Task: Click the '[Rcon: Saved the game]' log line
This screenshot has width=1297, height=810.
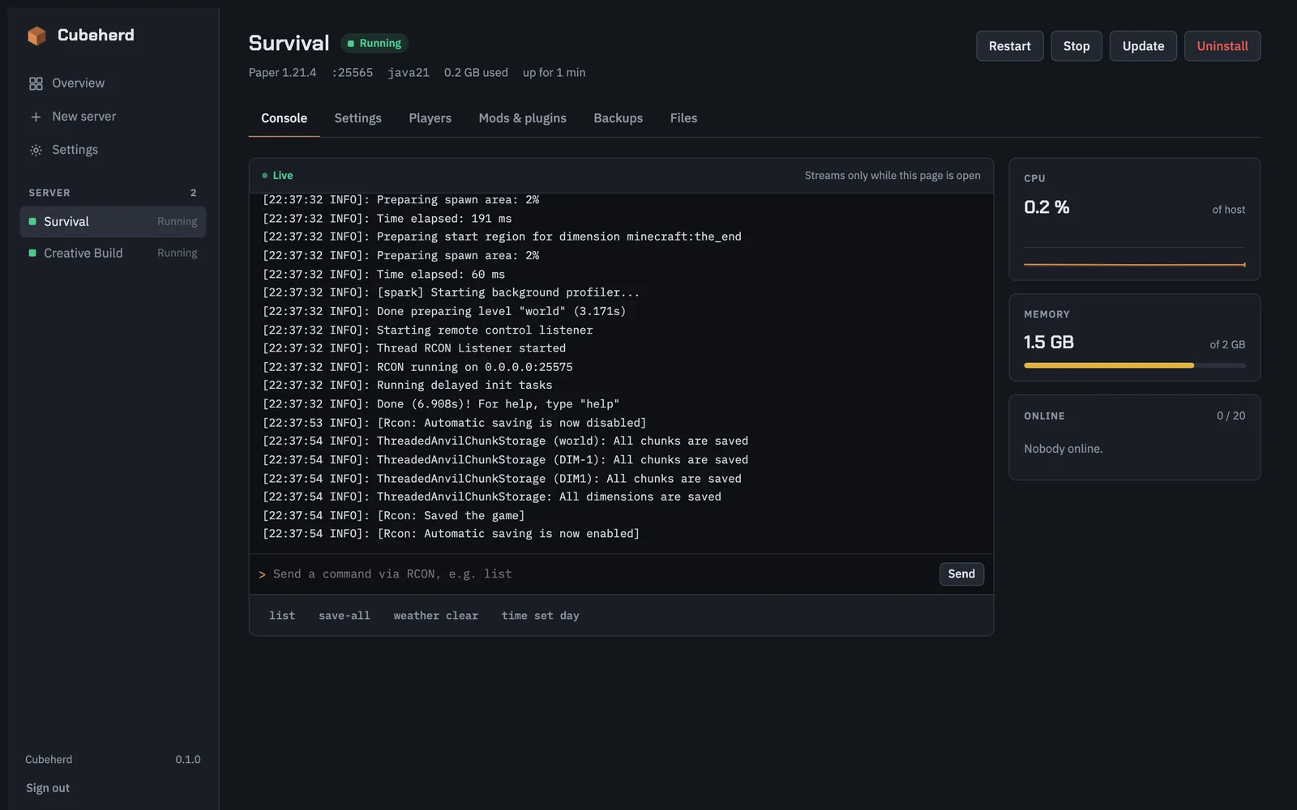Action: [394, 516]
